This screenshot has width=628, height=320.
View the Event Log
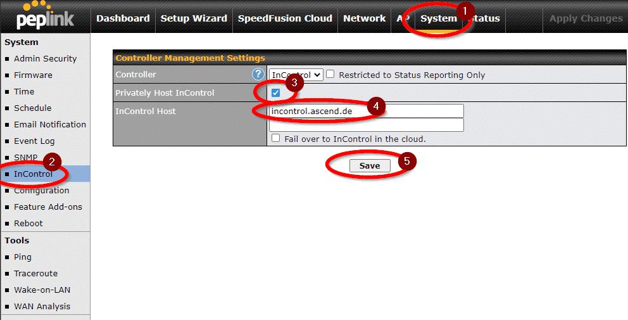click(34, 141)
